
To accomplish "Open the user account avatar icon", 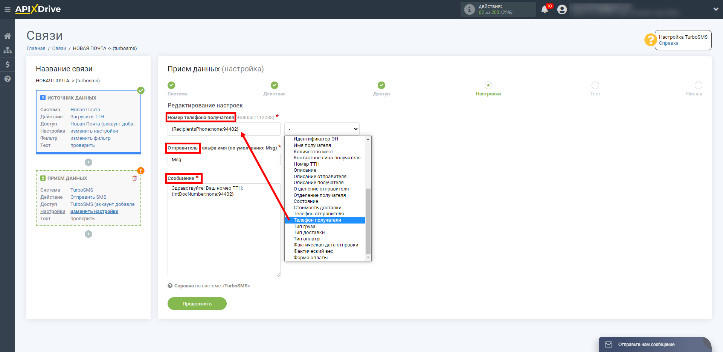I will [x=562, y=9].
